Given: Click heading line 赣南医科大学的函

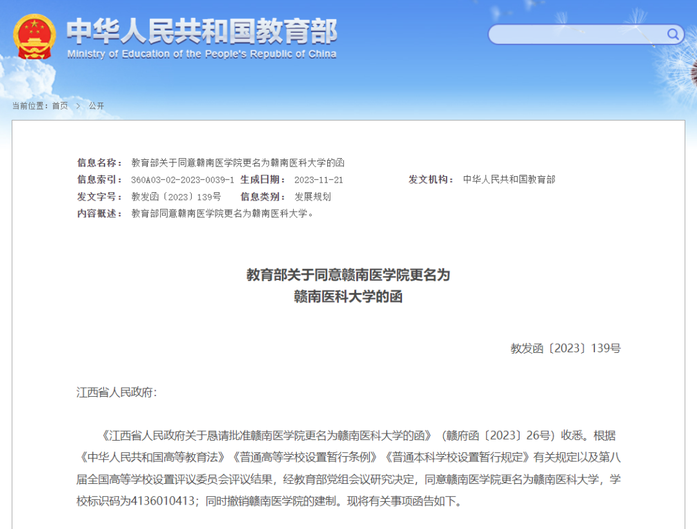Looking at the screenshot, I should pos(348,297).
